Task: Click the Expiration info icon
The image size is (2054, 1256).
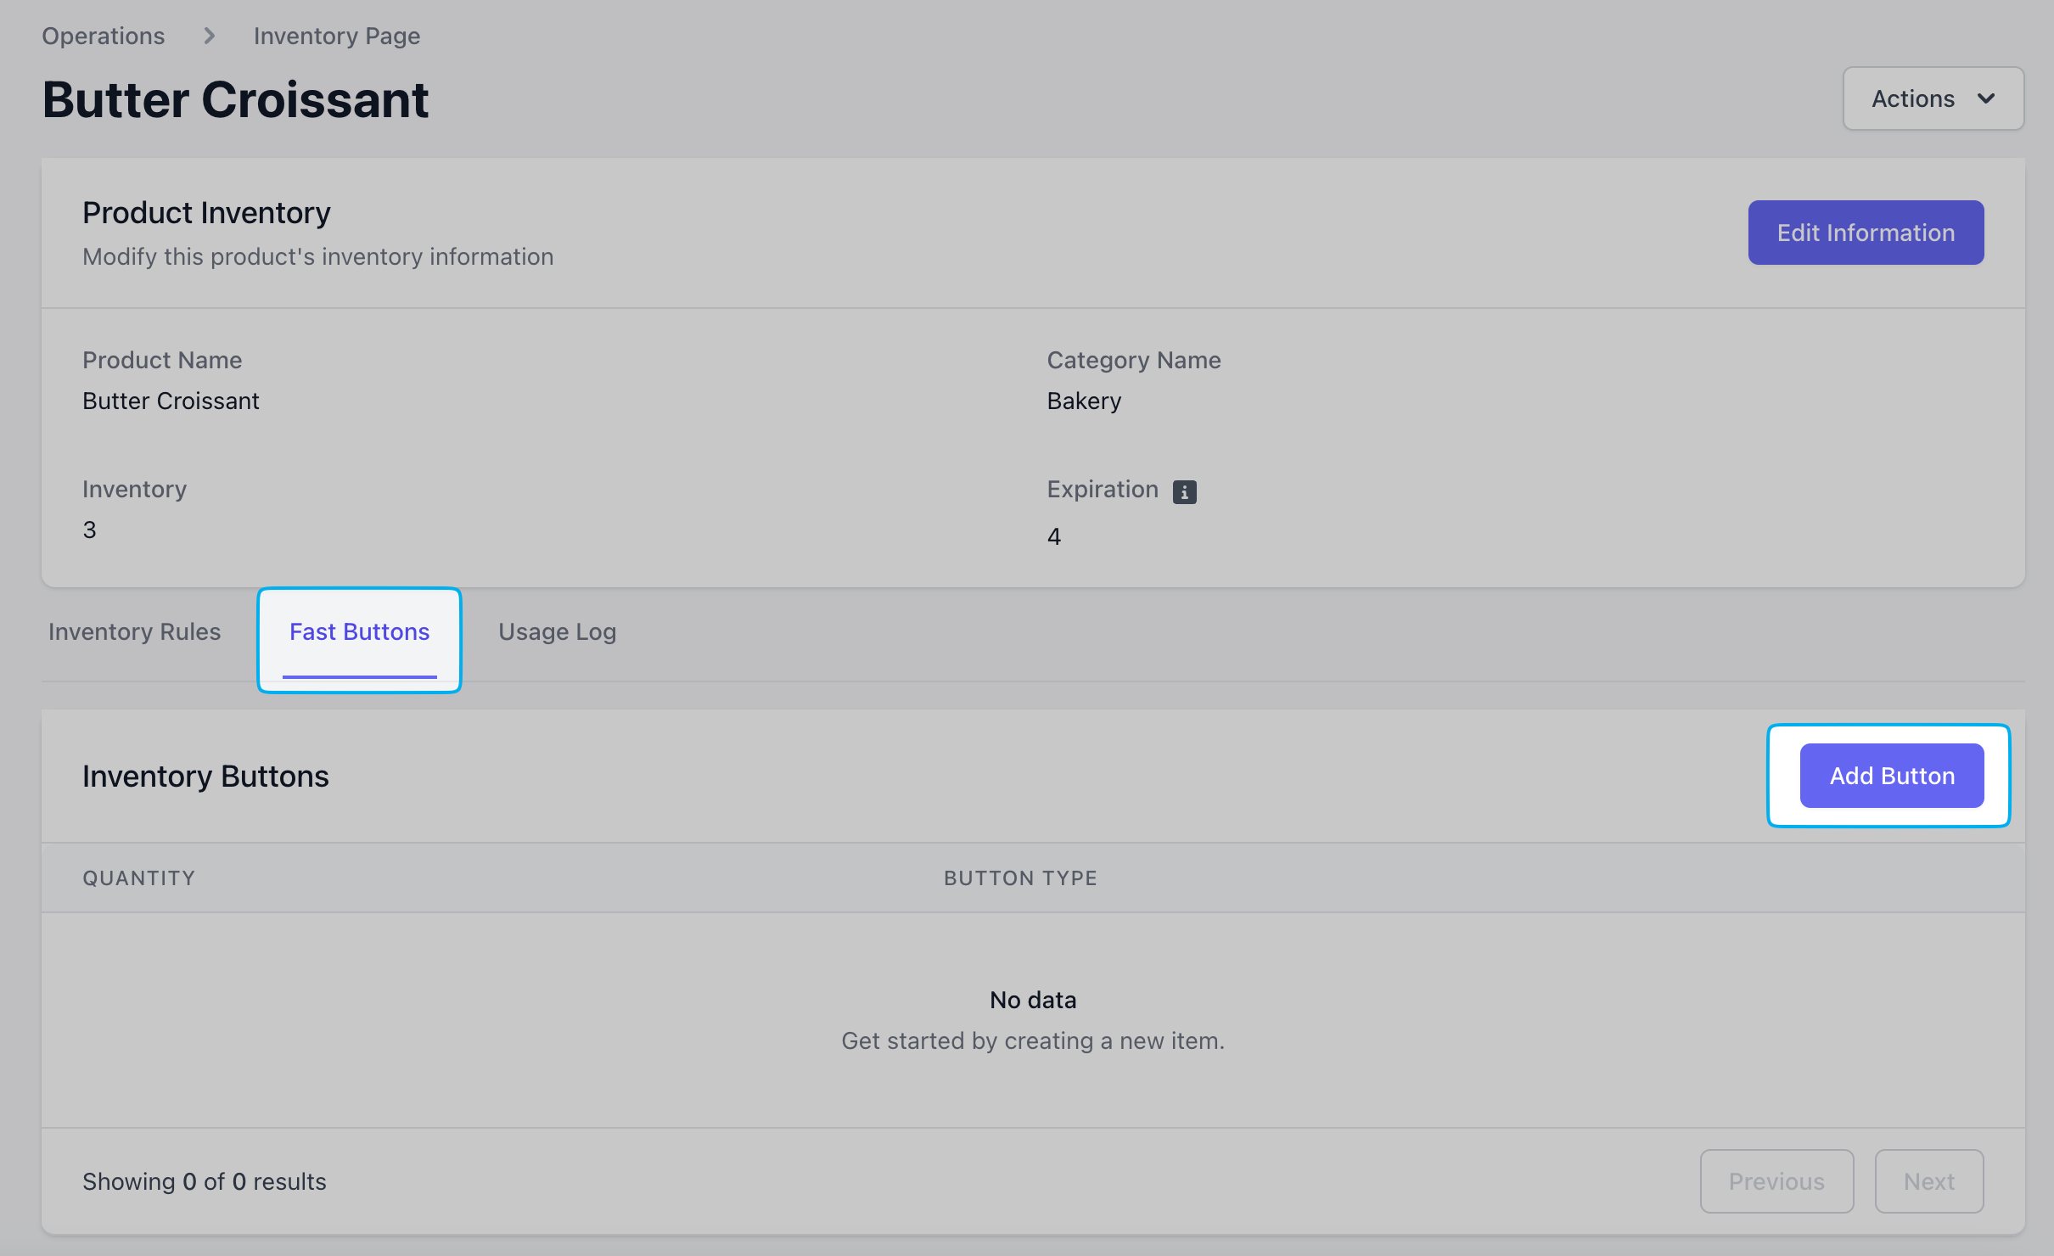Action: coord(1184,491)
